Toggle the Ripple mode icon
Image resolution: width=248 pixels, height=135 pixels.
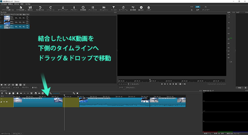pos(43,93)
